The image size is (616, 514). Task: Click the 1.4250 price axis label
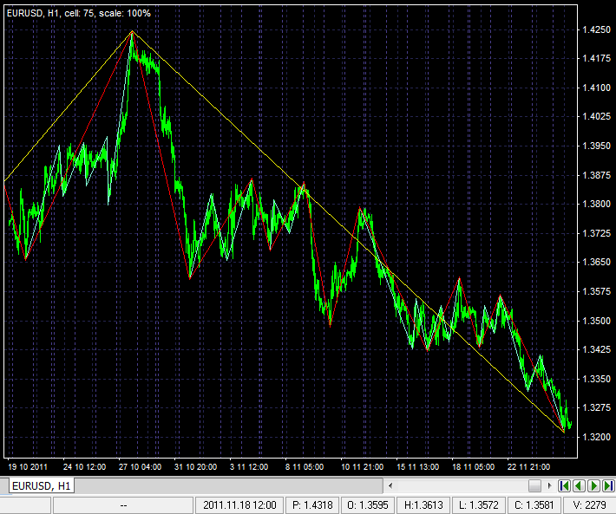pyautogui.click(x=596, y=29)
